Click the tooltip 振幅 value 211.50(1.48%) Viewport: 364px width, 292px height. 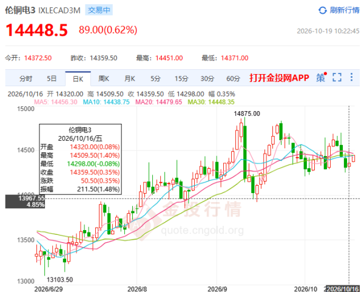pos(98,189)
